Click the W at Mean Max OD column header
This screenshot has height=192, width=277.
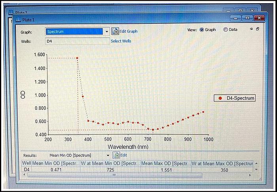click(222, 163)
